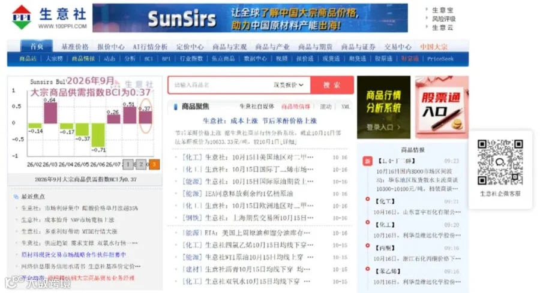The height and width of the screenshot is (293, 540).
Task: Open the headline 成本上涨 节后苯酐价格上涨
Action: coord(260,120)
